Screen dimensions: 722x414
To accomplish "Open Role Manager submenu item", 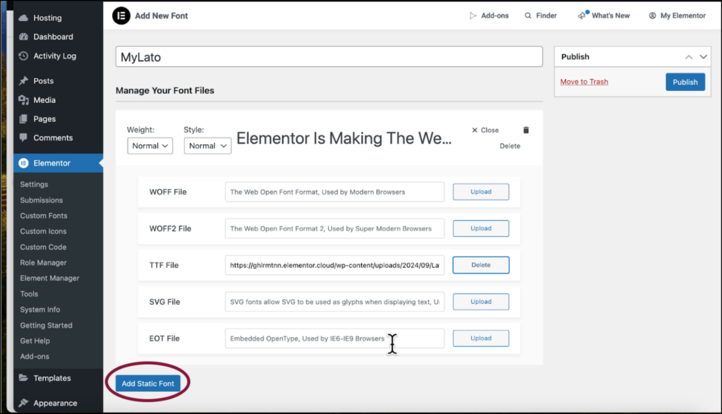I will (x=43, y=263).
